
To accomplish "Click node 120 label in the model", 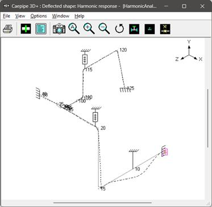I will pos(123,50).
